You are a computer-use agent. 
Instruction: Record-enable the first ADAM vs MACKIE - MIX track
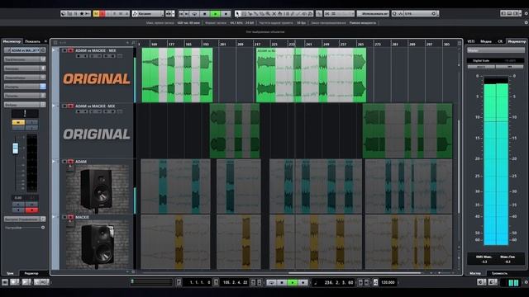pos(70,50)
